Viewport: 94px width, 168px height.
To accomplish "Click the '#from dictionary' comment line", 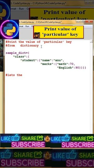I will point(22,45).
